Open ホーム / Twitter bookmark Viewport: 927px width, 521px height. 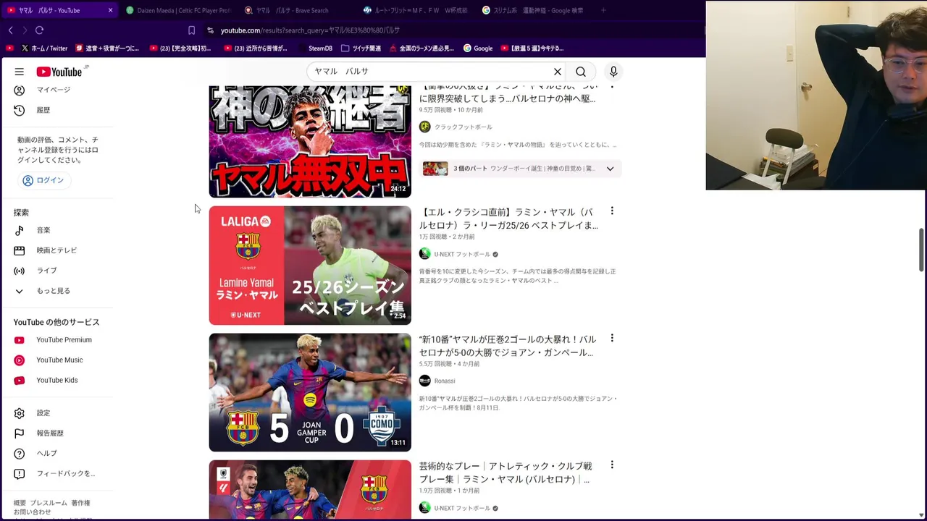pyautogui.click(x=44, y=48)
